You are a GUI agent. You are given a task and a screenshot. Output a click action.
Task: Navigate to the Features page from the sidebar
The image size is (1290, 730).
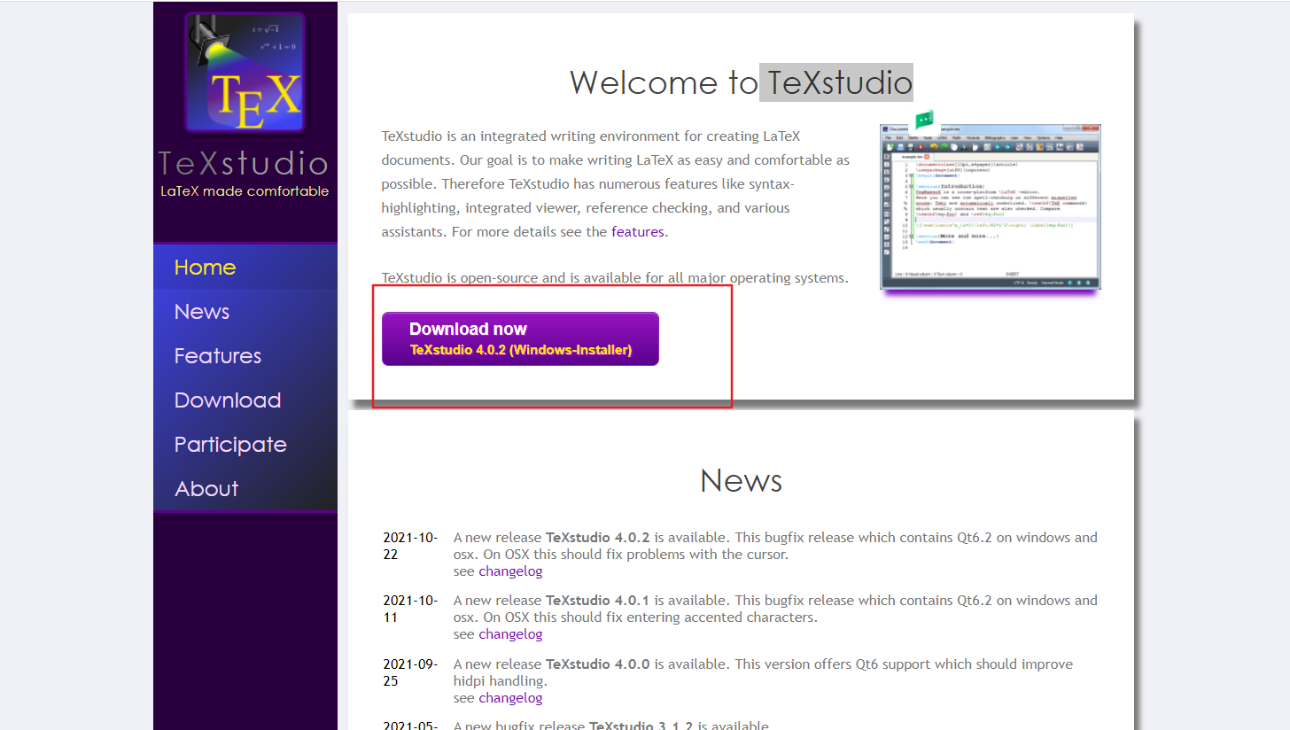click(217, 355)
